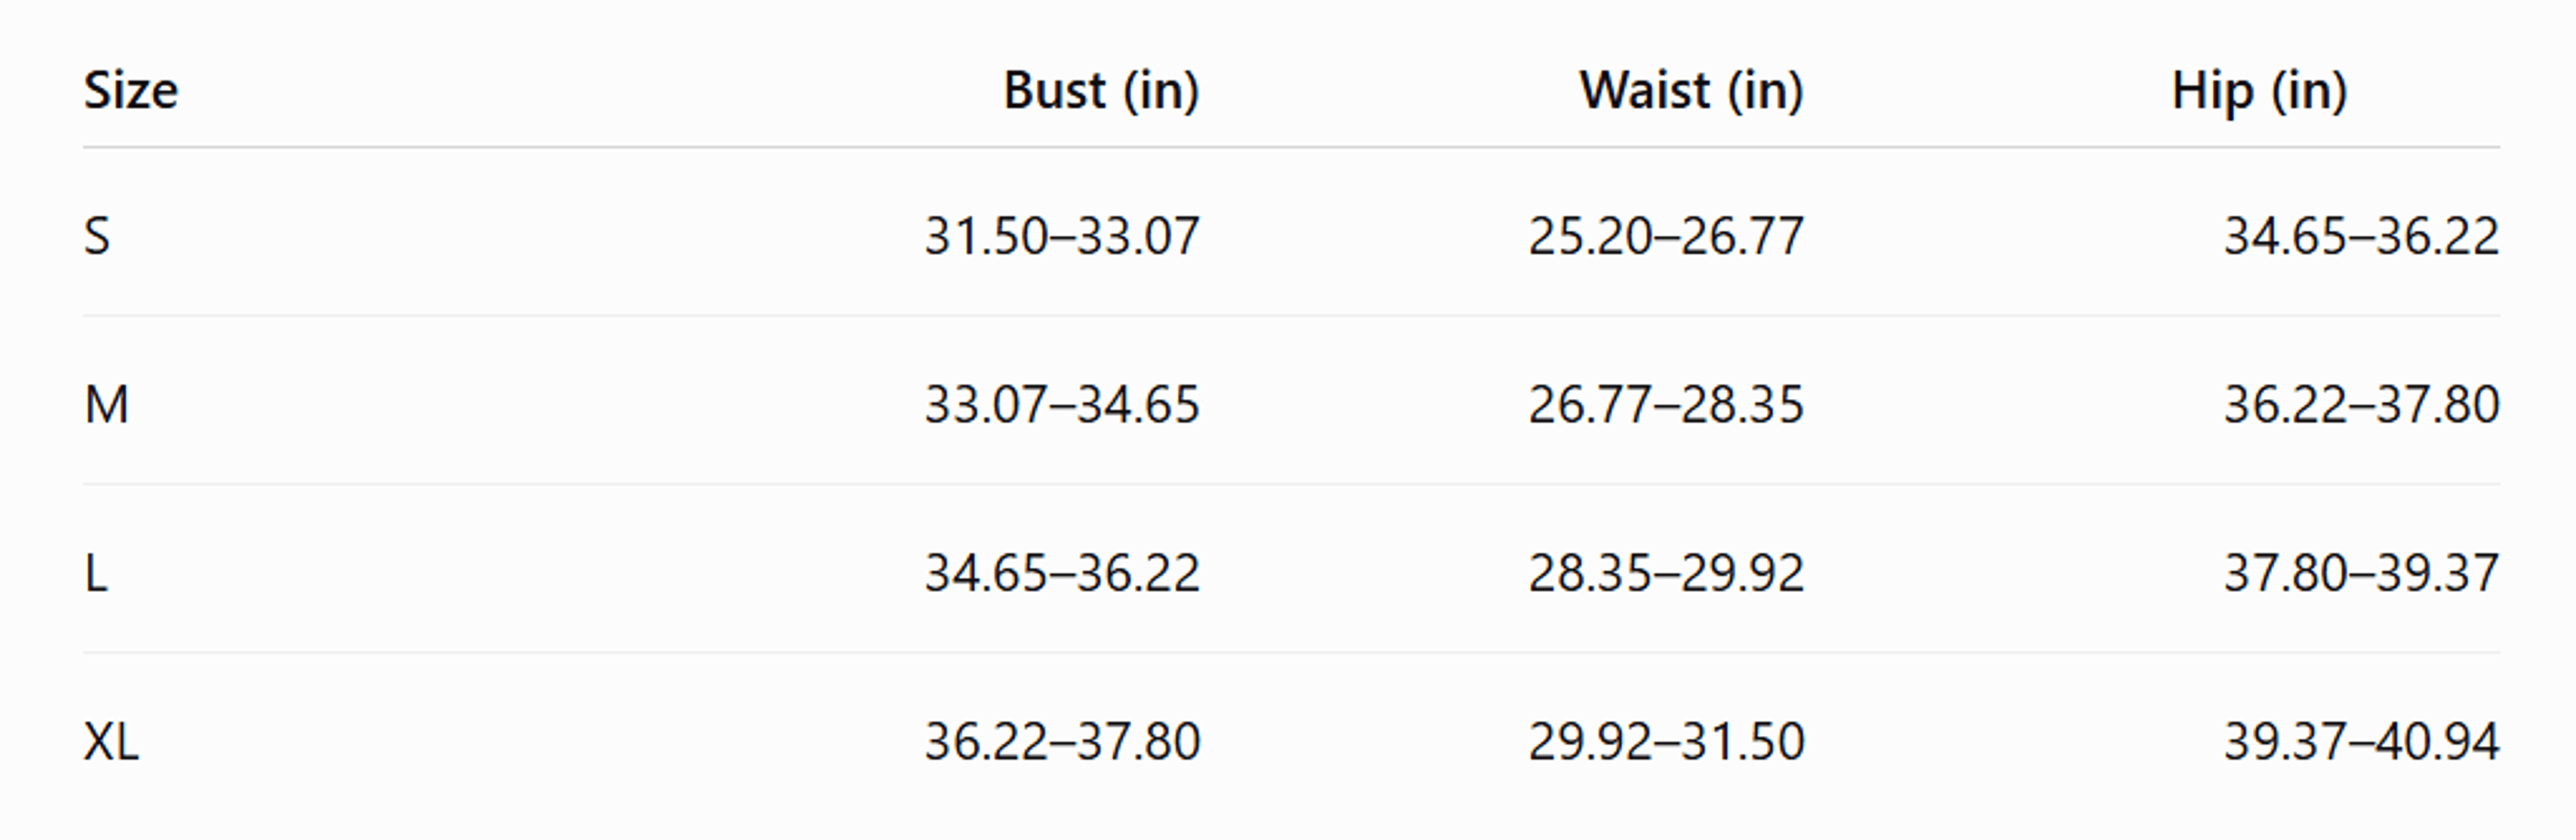
Task: Select the M size row label
Action: point(106,406)
